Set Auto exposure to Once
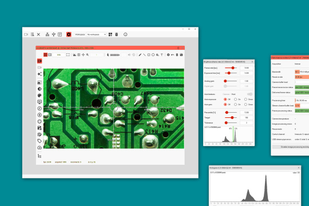 click(x=245, y=100)
